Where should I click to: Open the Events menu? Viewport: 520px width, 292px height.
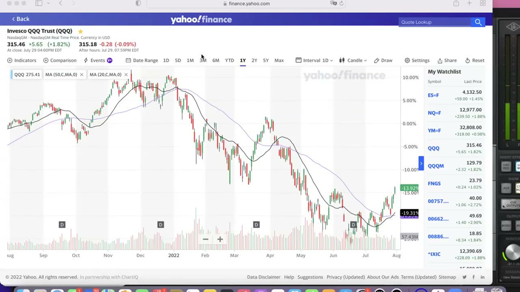pos(97,60)
